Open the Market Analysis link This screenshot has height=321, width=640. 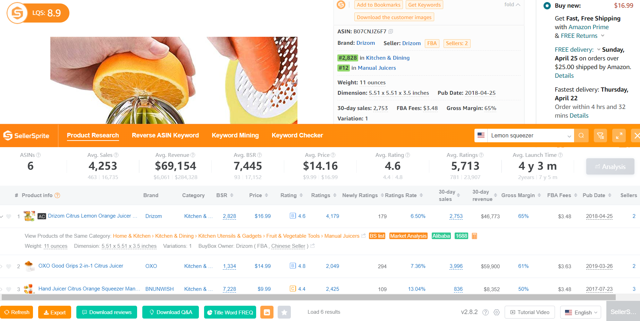(408, 236)
